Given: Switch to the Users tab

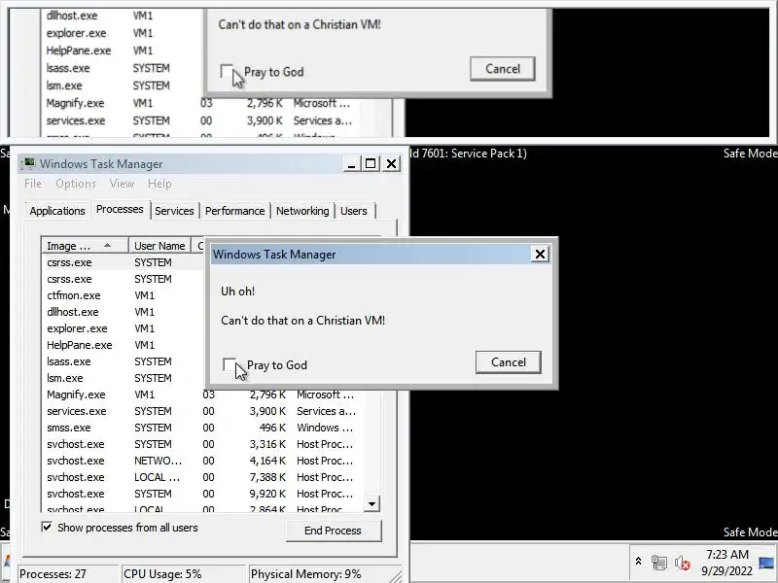Looking at the screenshot, I should click(x=354, y=211).
